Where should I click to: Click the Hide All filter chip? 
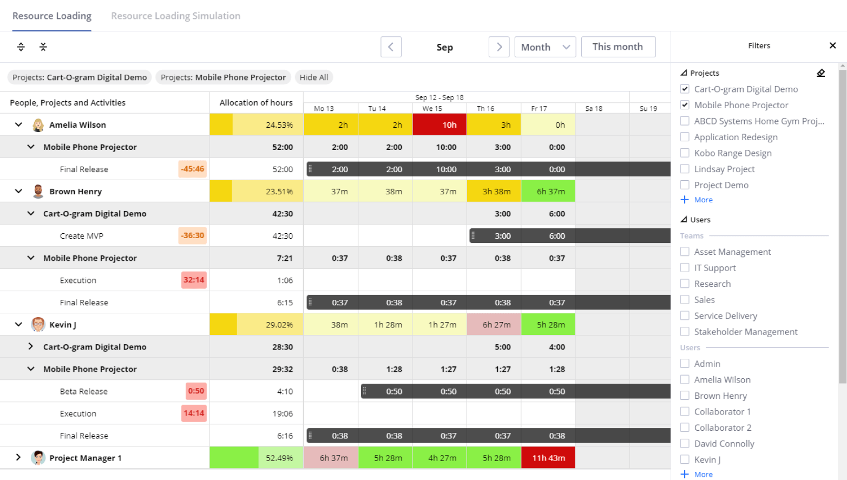[314, 77]
